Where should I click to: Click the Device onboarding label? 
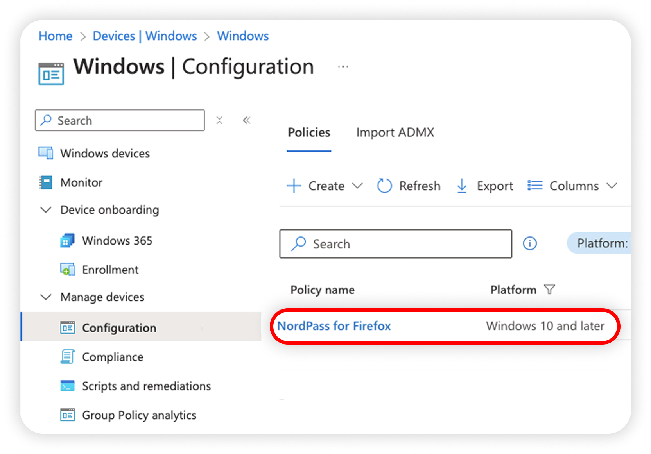pyautogui.click(x=109, y=210)
